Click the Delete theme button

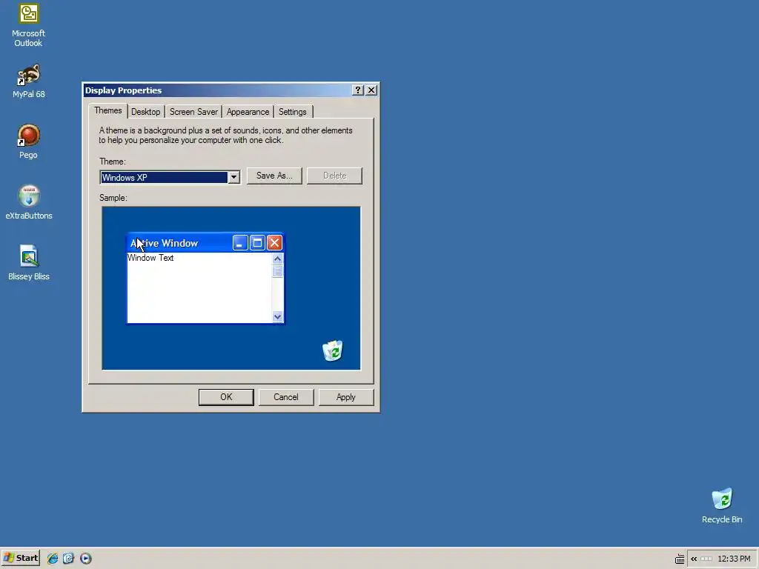(x=334, y=176)
